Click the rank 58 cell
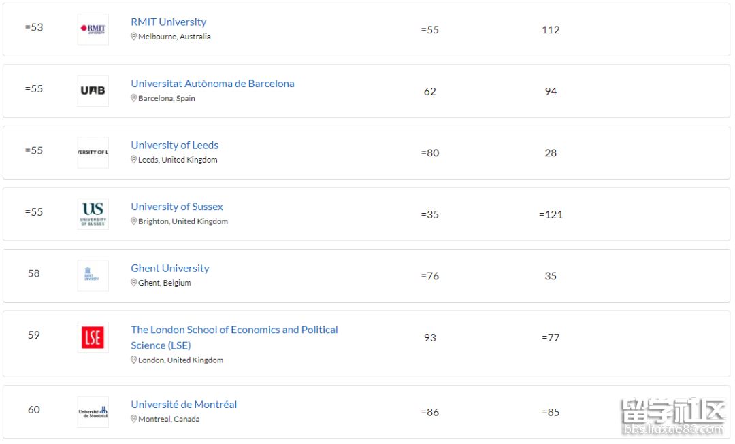The height and width of the screenshot is (444, 735). (x=34, y=273)
